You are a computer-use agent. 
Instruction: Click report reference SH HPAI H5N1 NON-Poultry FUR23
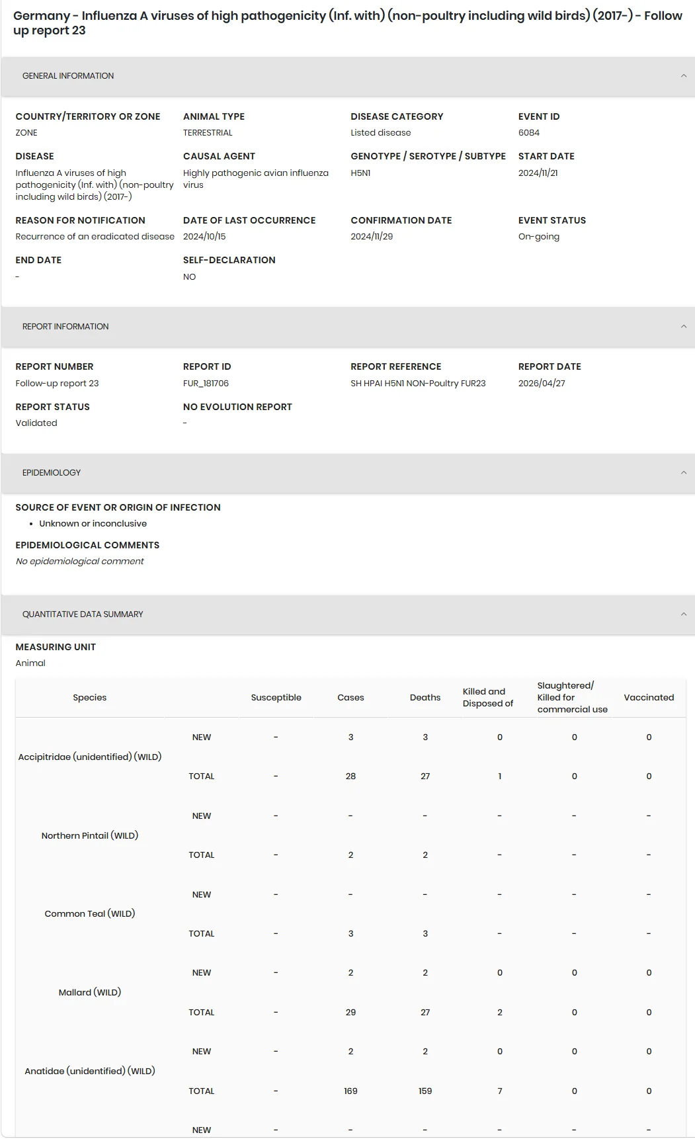[x=418, y=384]
